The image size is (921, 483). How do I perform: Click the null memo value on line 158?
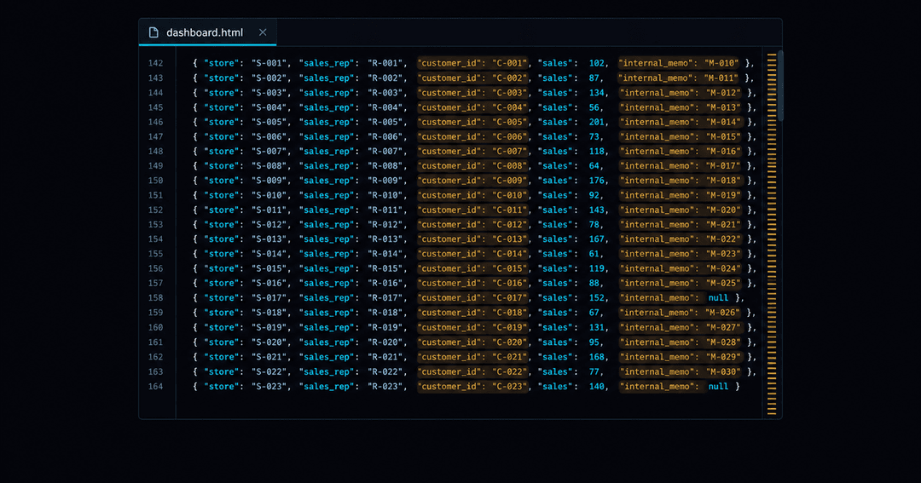(718, 298)
